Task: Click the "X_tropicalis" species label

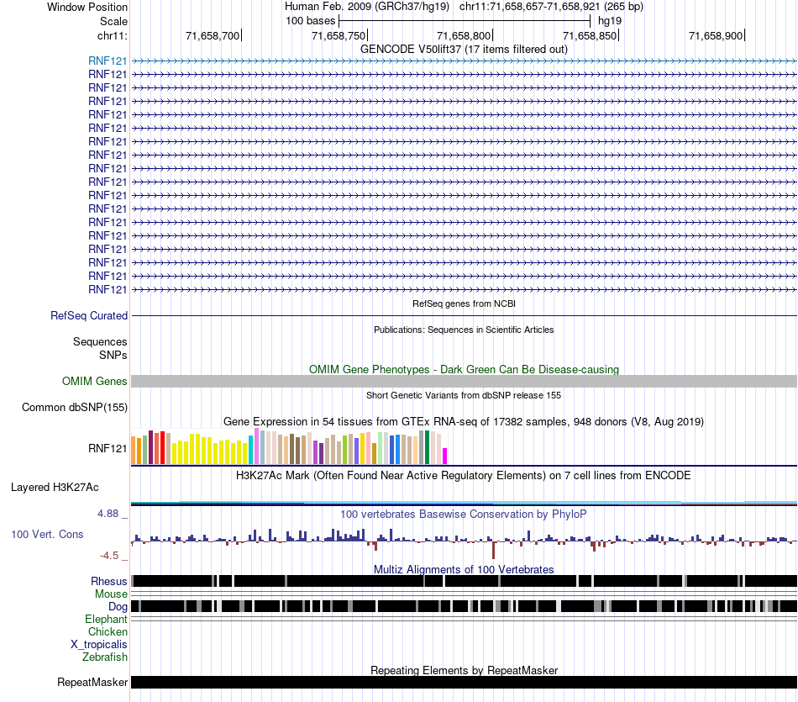Action: pyautogui.click(x=99, y=645)
